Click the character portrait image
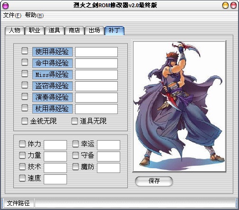 pos(179,106)
